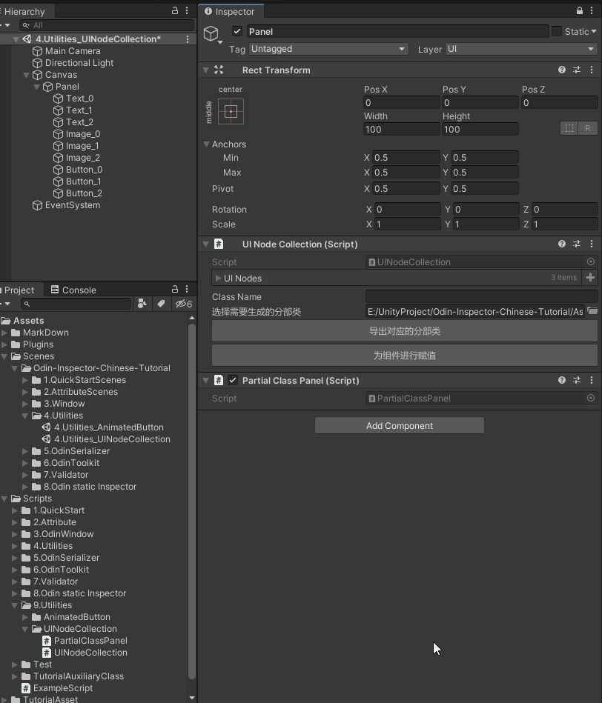Click the Class Name input field

click(480, 297)
